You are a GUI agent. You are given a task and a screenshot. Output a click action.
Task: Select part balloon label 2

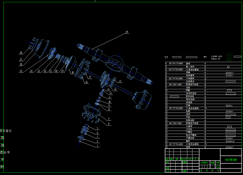[97, 141]
